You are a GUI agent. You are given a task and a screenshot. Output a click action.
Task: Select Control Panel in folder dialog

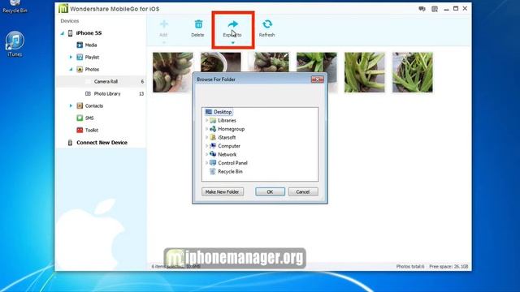click(232, 163)
